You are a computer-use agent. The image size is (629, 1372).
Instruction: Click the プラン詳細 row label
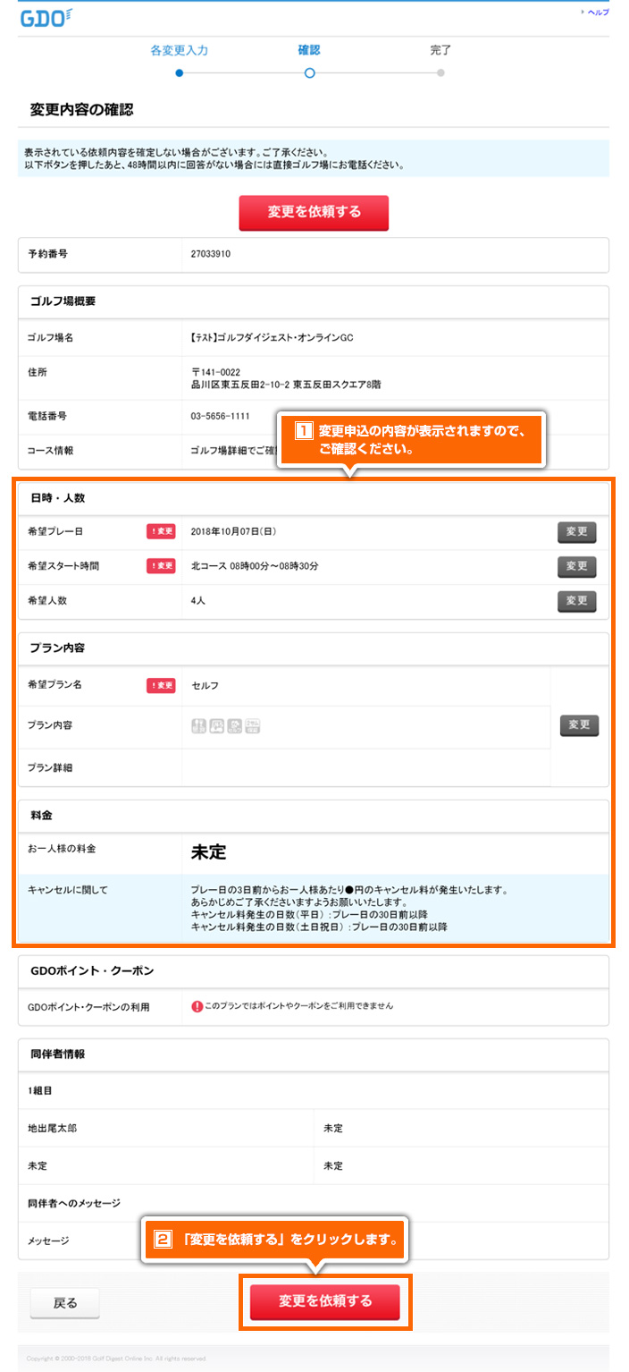point(50,768)
